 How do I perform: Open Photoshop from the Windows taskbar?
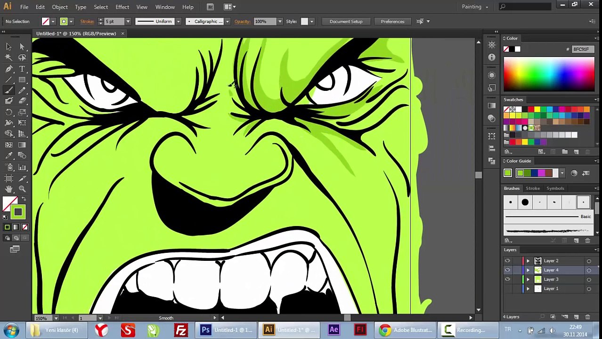point(227,330)
